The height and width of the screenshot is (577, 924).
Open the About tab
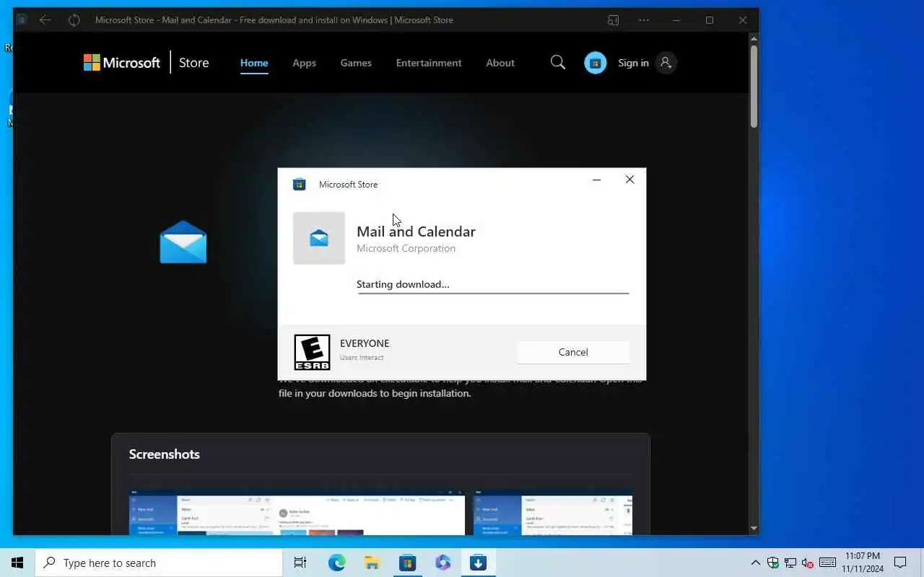(x=500, y=63)
